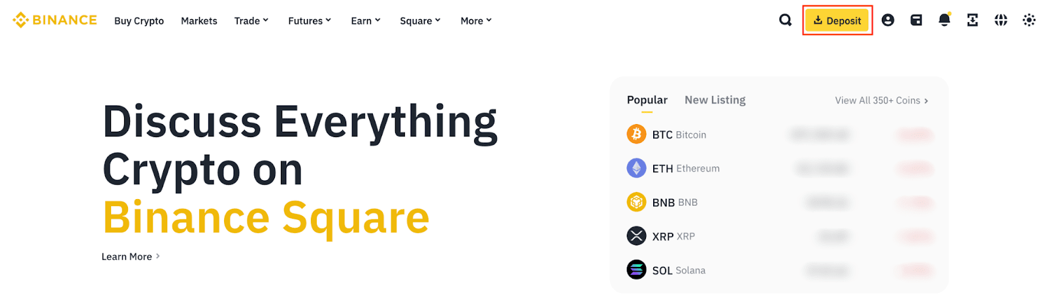Expand the Futures dropdown menu
Image resolution: width=1045 pixels, height=295 pixels.
click(x=310, y=21)
